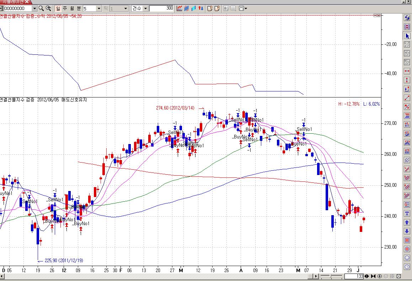Click the blue down arrow marker tool
The width and height of the screenshot is (412, 281).
pyautogui.click(x=407, y=231)
